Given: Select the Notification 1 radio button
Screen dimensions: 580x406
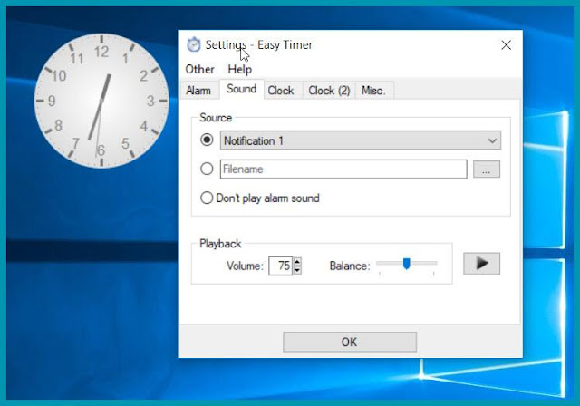Looking at the screenshot, I should (207, 140).
